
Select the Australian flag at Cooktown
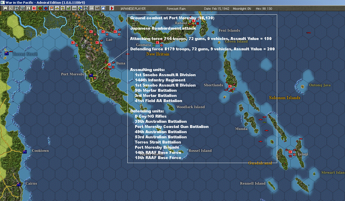(25, 152)
